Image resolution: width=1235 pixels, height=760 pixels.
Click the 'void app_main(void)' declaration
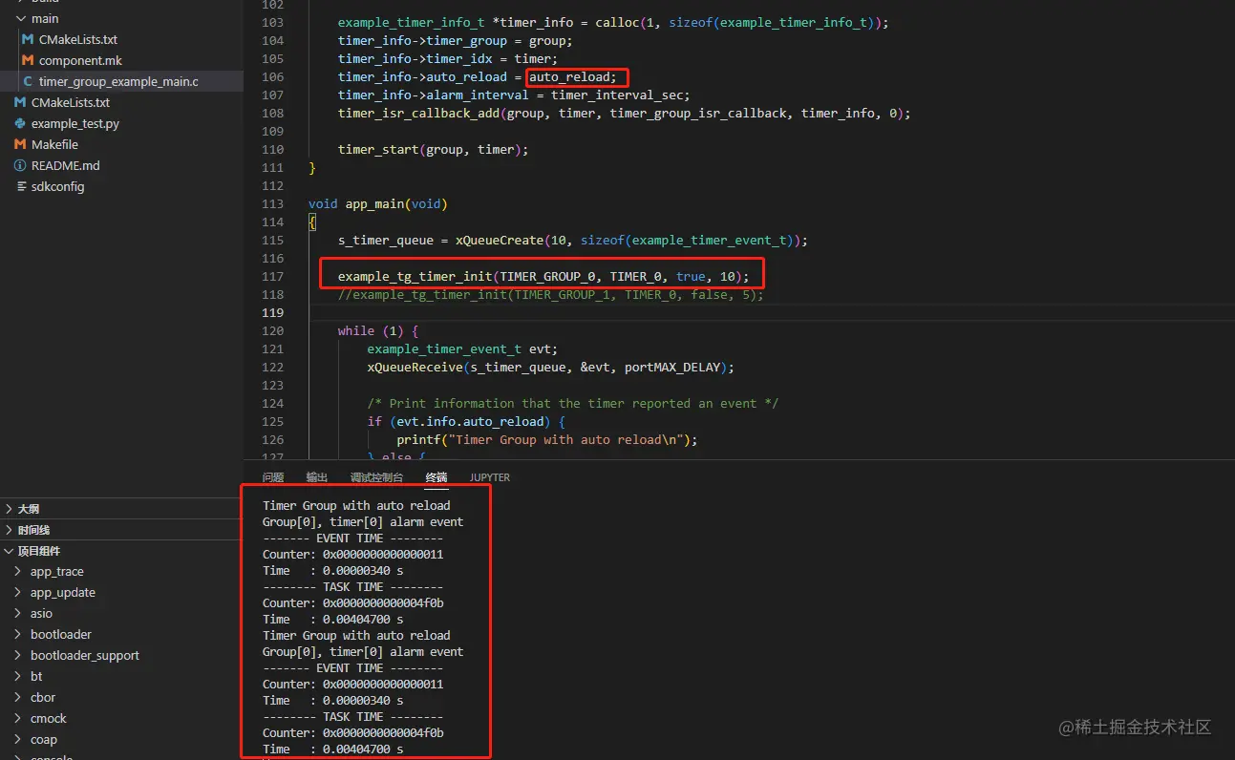pos(378,204)
